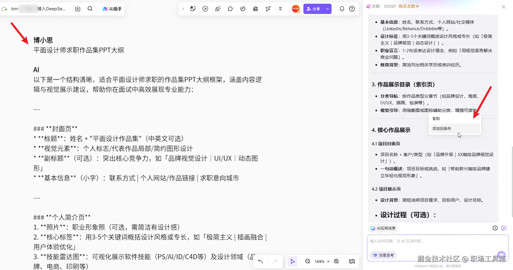Open the notifications bell
Screen dimensions: 513x270
pyautogui.click(x=342, y=9)
